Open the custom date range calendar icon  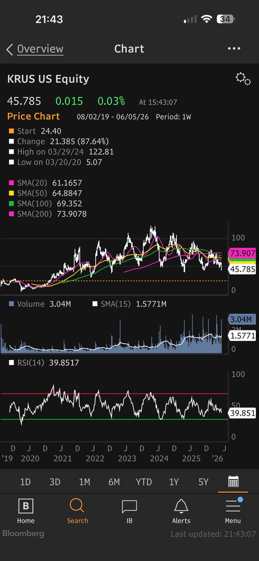pos(233,482)
